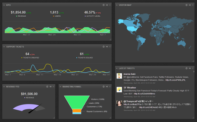Click Visitor Map share arrow icon

point(190,5)
